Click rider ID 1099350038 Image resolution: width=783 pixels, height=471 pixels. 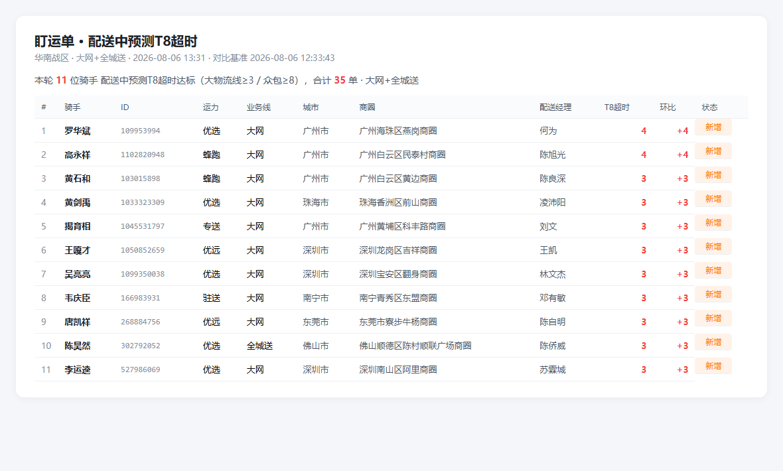coord(142,274)
